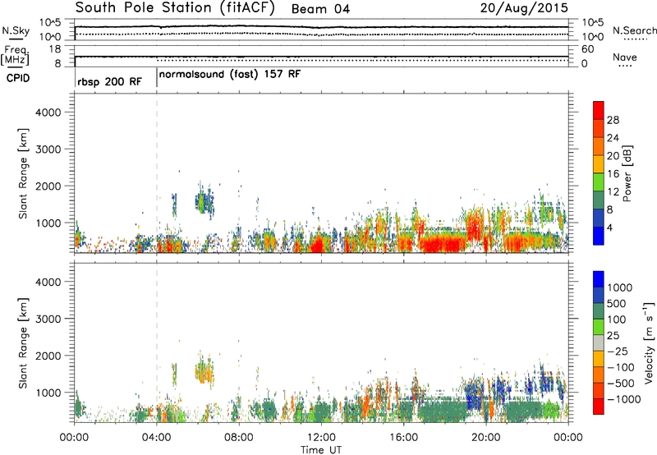657x455 pixels.
Task: Click the '20:00' time axis tick label
Action: tap(486, 438)
